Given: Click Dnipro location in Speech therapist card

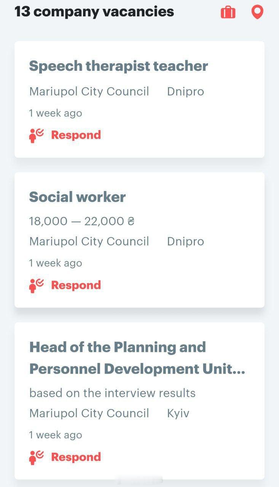Looking at the screenshot, I should tap(185, 92).
